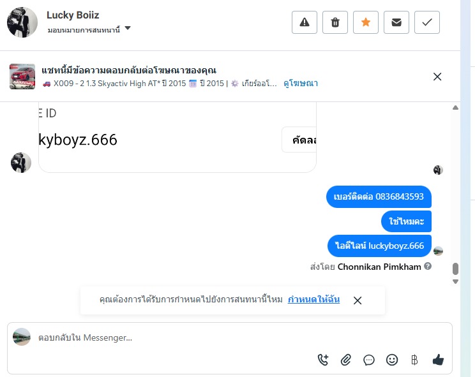Open the ดูโฆษณา link
The height and width of the screenshot is (377, 475).
point(301,83)
